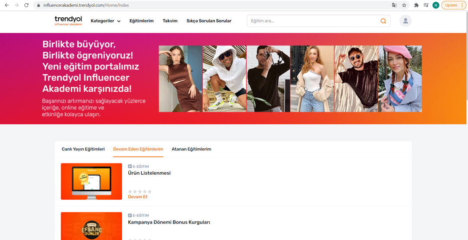Open the Ürün Listelenmesi course thumbnail

point(91,181)
